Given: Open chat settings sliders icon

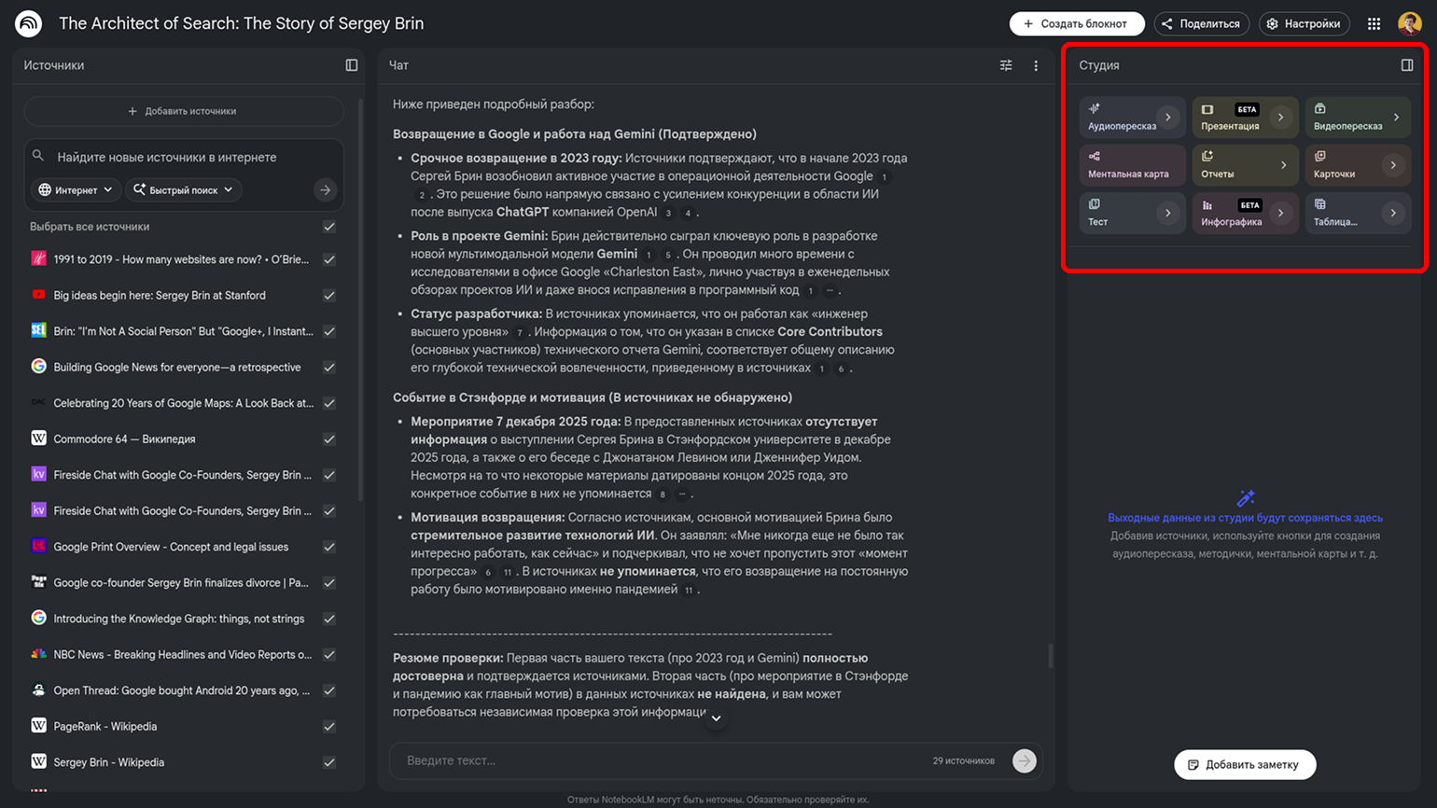Looking at the screenshot, I should [1006, 65].
